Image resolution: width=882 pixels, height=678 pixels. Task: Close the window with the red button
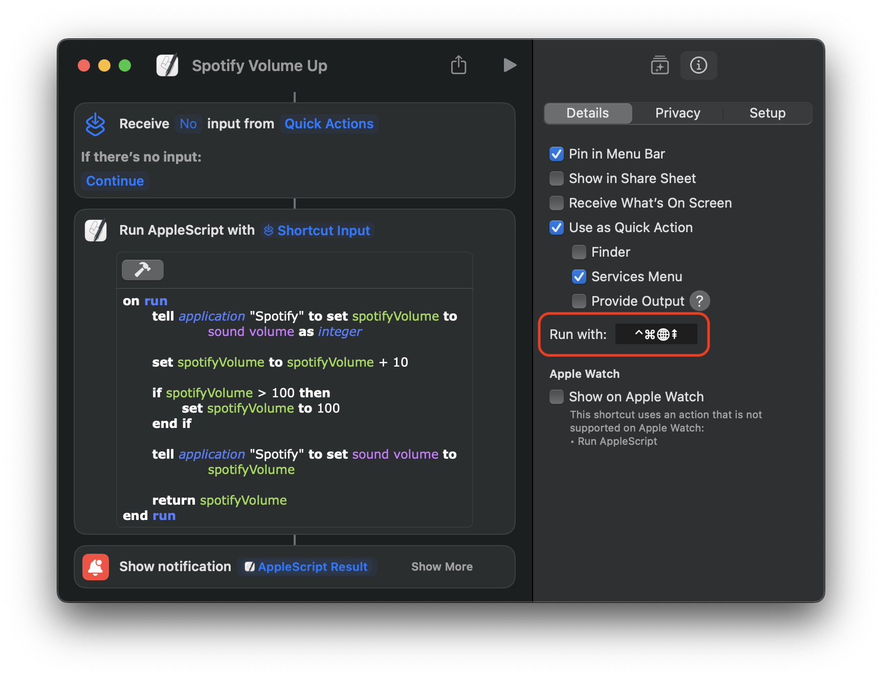(84, 65)
